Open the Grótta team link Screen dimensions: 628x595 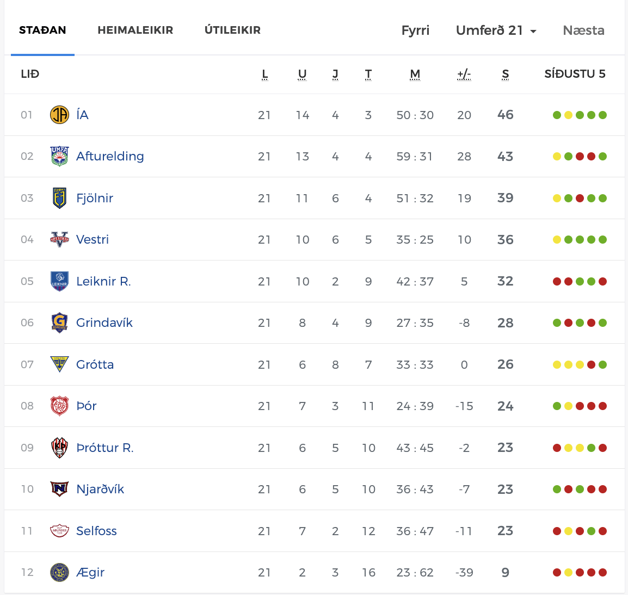click(95, 364)
